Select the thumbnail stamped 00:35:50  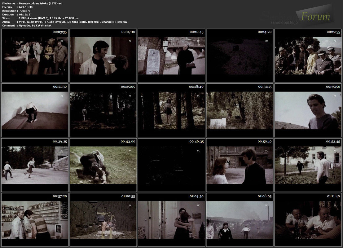click(x=308, y=110)
